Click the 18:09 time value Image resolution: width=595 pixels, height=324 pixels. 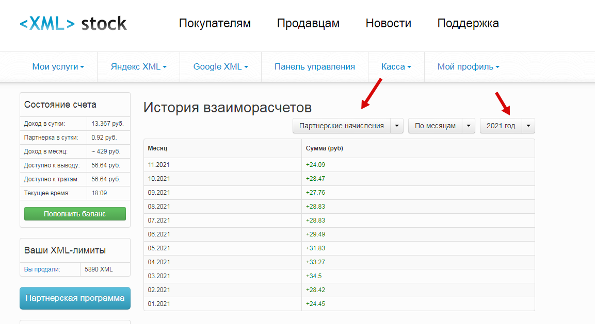pyautogui.click(x=99, y=193)
